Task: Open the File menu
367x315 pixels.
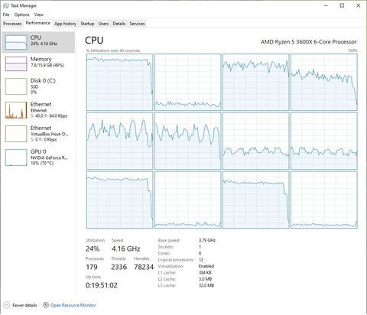Action: tap(6, 15)
